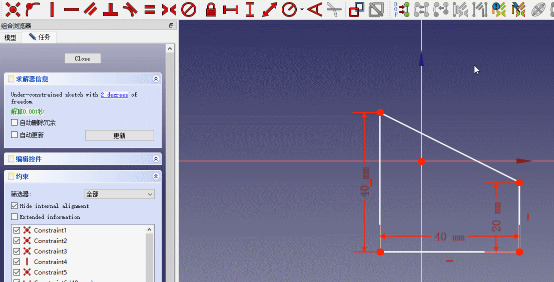Click Select elements associated with constraints icon
The image size is (554, 282).
click(x=480, y=9)
